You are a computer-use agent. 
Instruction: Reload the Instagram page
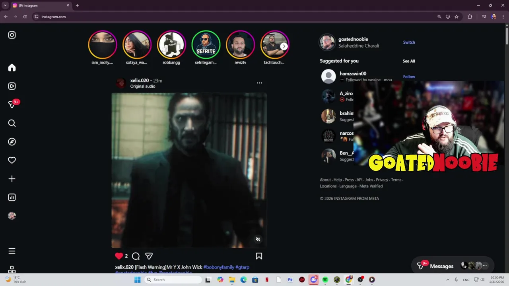[25, 17]
